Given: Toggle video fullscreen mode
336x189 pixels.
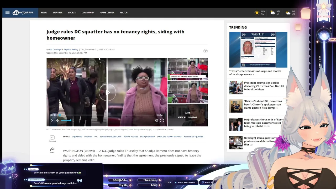Looking at the screenshot, I should tap(162, 120).
